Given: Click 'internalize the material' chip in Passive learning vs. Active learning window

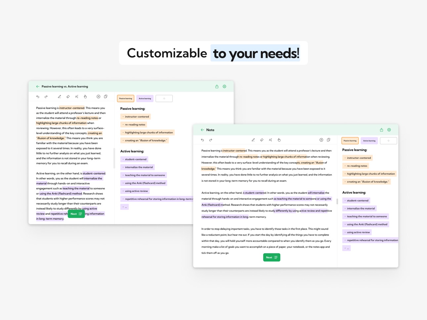Looking at the screenshot, I should (x=138, y=167).
